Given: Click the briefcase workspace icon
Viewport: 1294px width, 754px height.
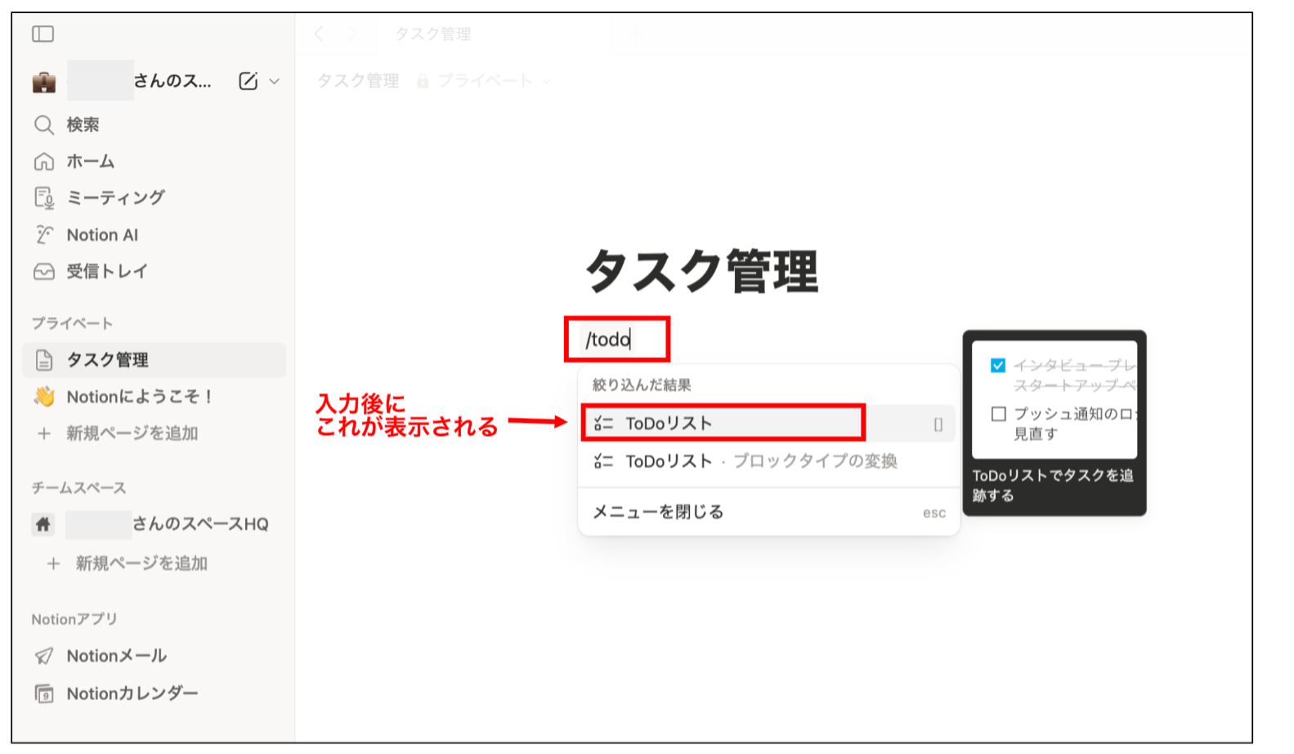Looking at the screenshot, I should point(44,81).
